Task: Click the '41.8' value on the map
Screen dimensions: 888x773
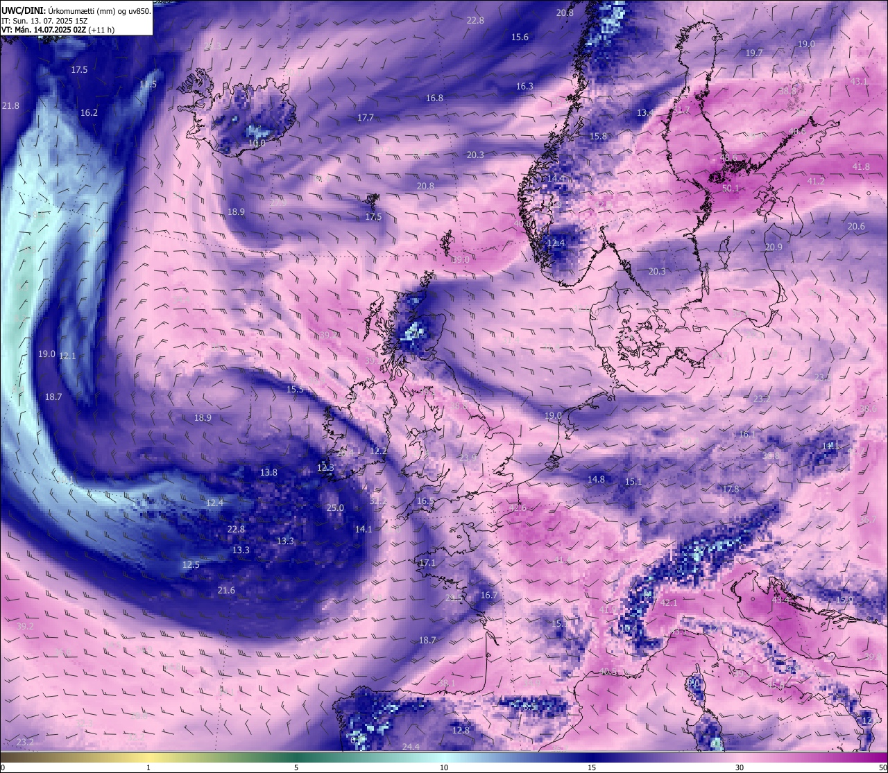Action: [861, 166]
